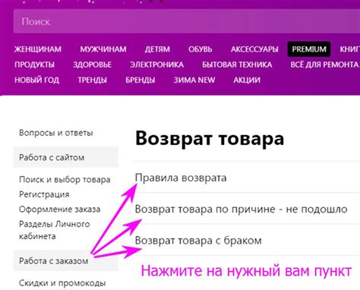Image resolution: width=360 pixels, height=290 pixels.
Task: Select Работа с заказом sidebar section
Action: 66,260
